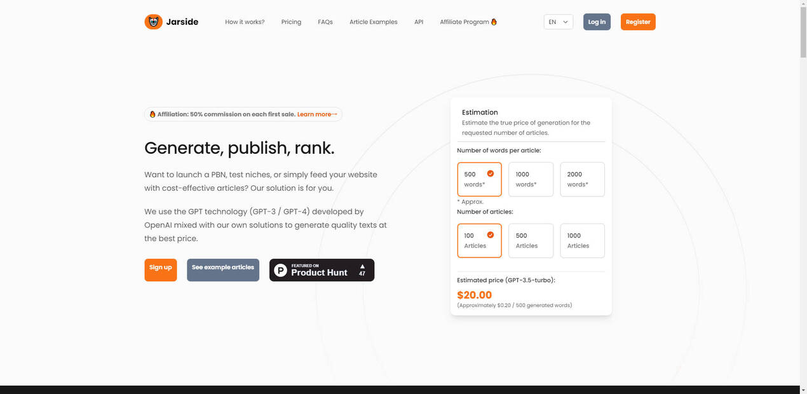The image size is (807, 394).
Task: Click the fire emoji in affiliation banner
Action: pyautogui.click(x=153, y=114)
